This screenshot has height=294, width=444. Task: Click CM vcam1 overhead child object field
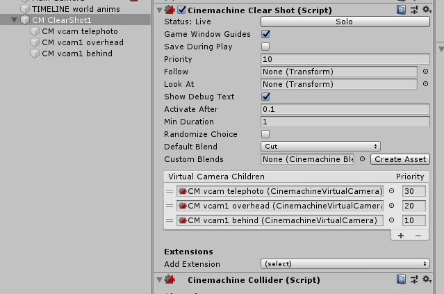(x=280, y=206)
